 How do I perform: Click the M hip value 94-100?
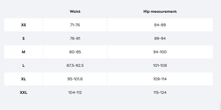point(160,52)
